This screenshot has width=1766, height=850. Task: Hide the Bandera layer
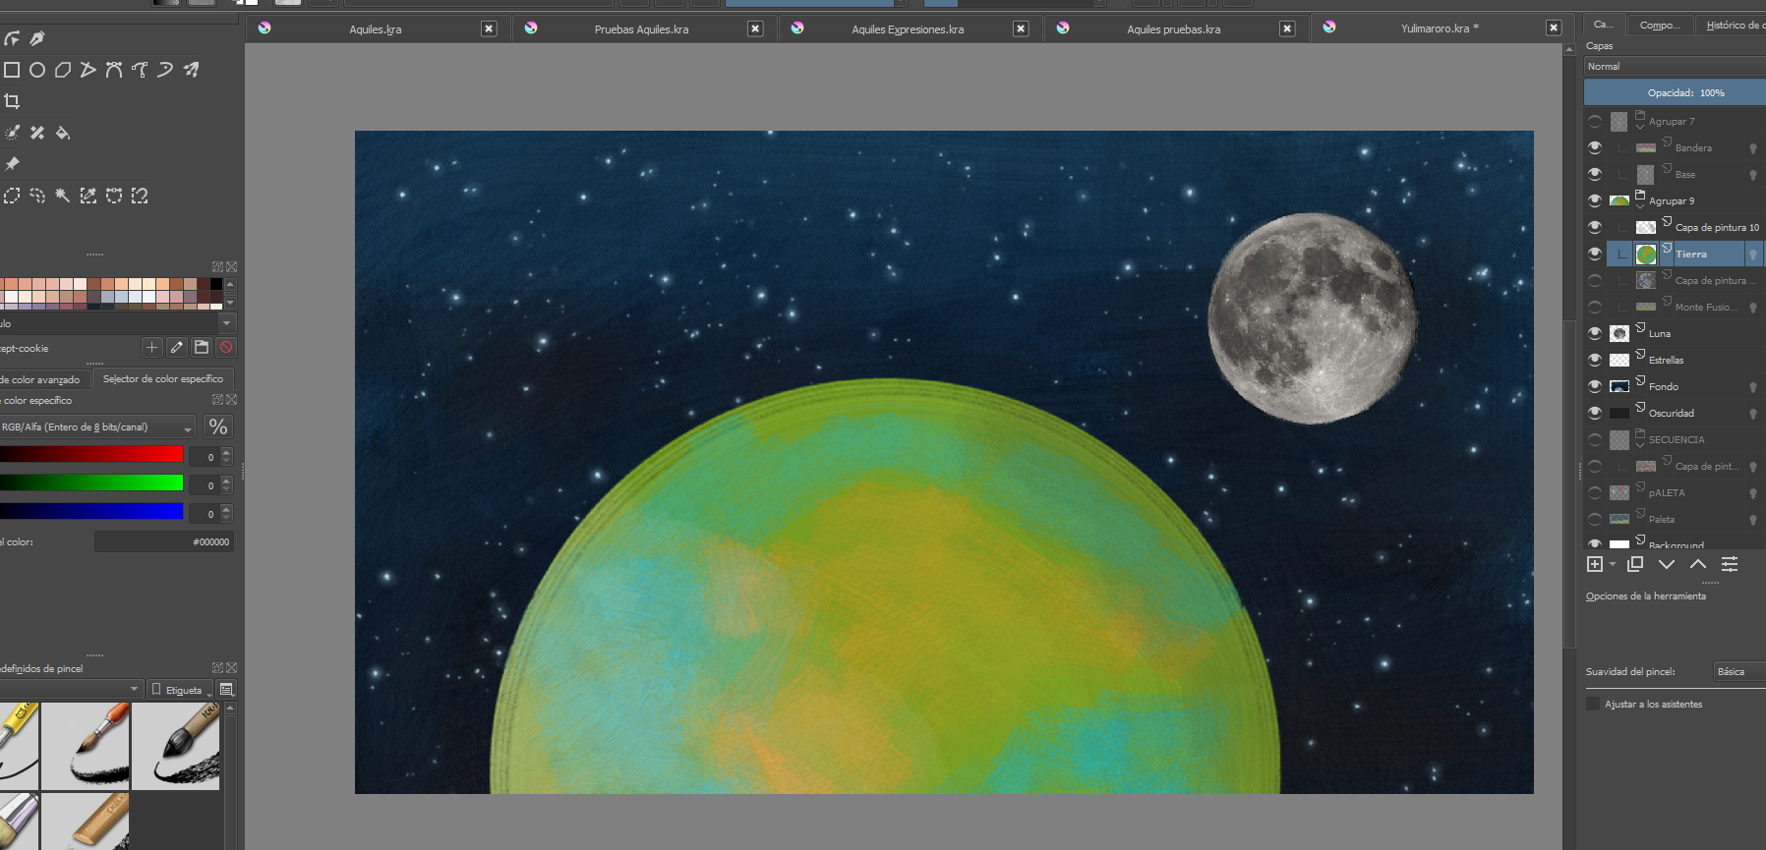[1595, 147]
